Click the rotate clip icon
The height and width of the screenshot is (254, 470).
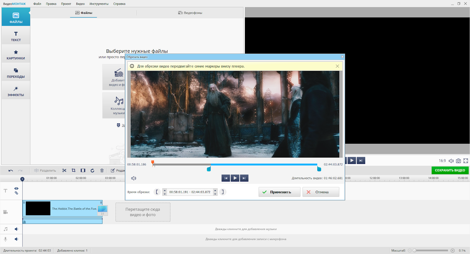[93, 170]
